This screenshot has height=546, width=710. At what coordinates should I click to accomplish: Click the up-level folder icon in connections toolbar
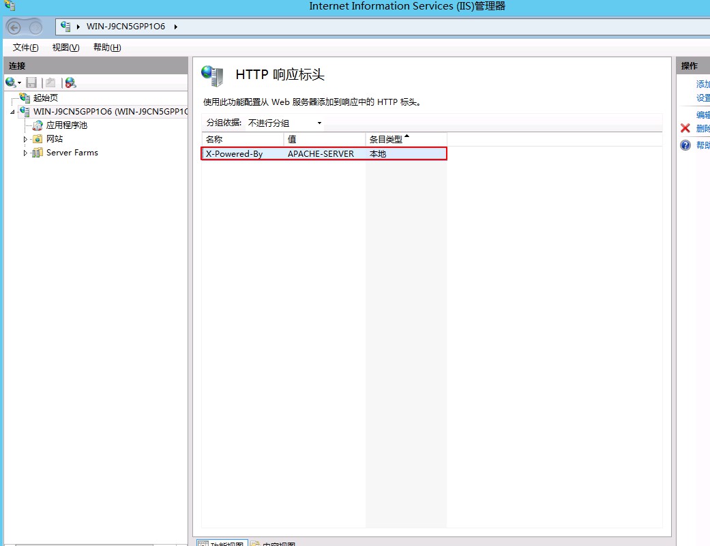coord(50,82)
